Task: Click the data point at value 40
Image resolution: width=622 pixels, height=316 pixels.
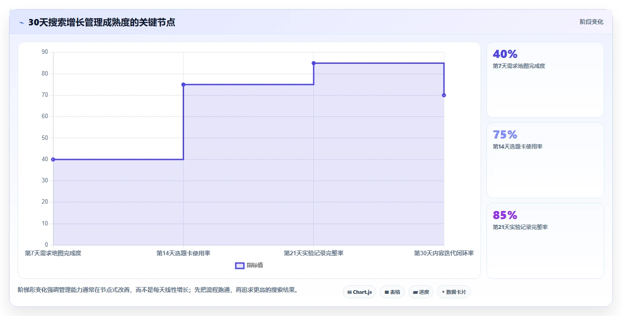Action: (x=53, y=159)
